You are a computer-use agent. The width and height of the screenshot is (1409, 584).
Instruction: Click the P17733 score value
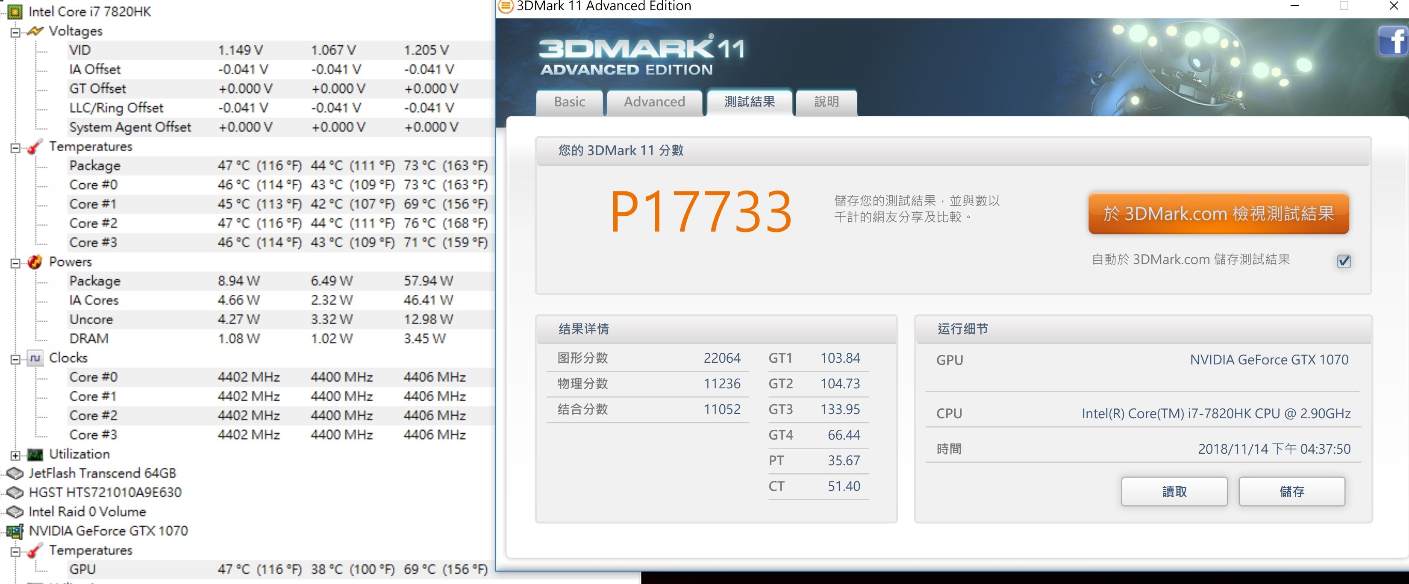click(x=701, y=211)
